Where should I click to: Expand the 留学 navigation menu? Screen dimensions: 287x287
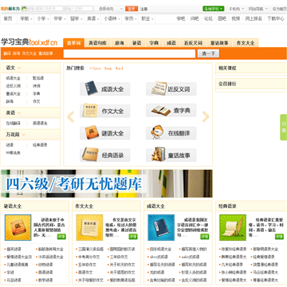(x=76, y=19)
